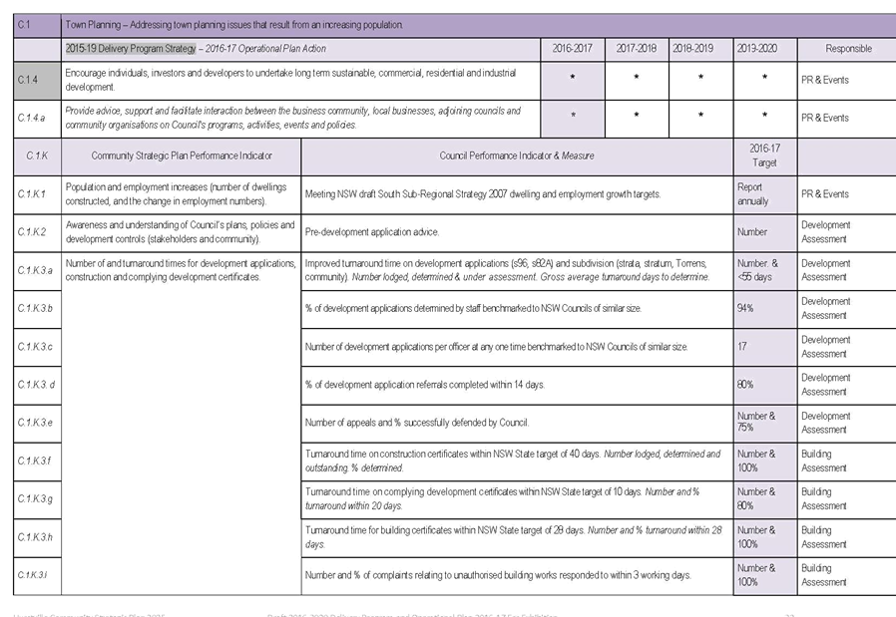Select the 2016-17 Target column header
This screenshot has width=896, height=617.
click(x=764, y=155)
